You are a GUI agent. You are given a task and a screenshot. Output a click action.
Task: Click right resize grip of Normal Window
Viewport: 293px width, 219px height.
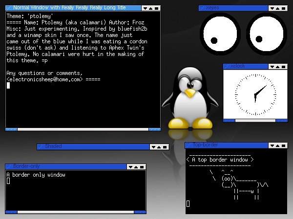coord(154,129)
